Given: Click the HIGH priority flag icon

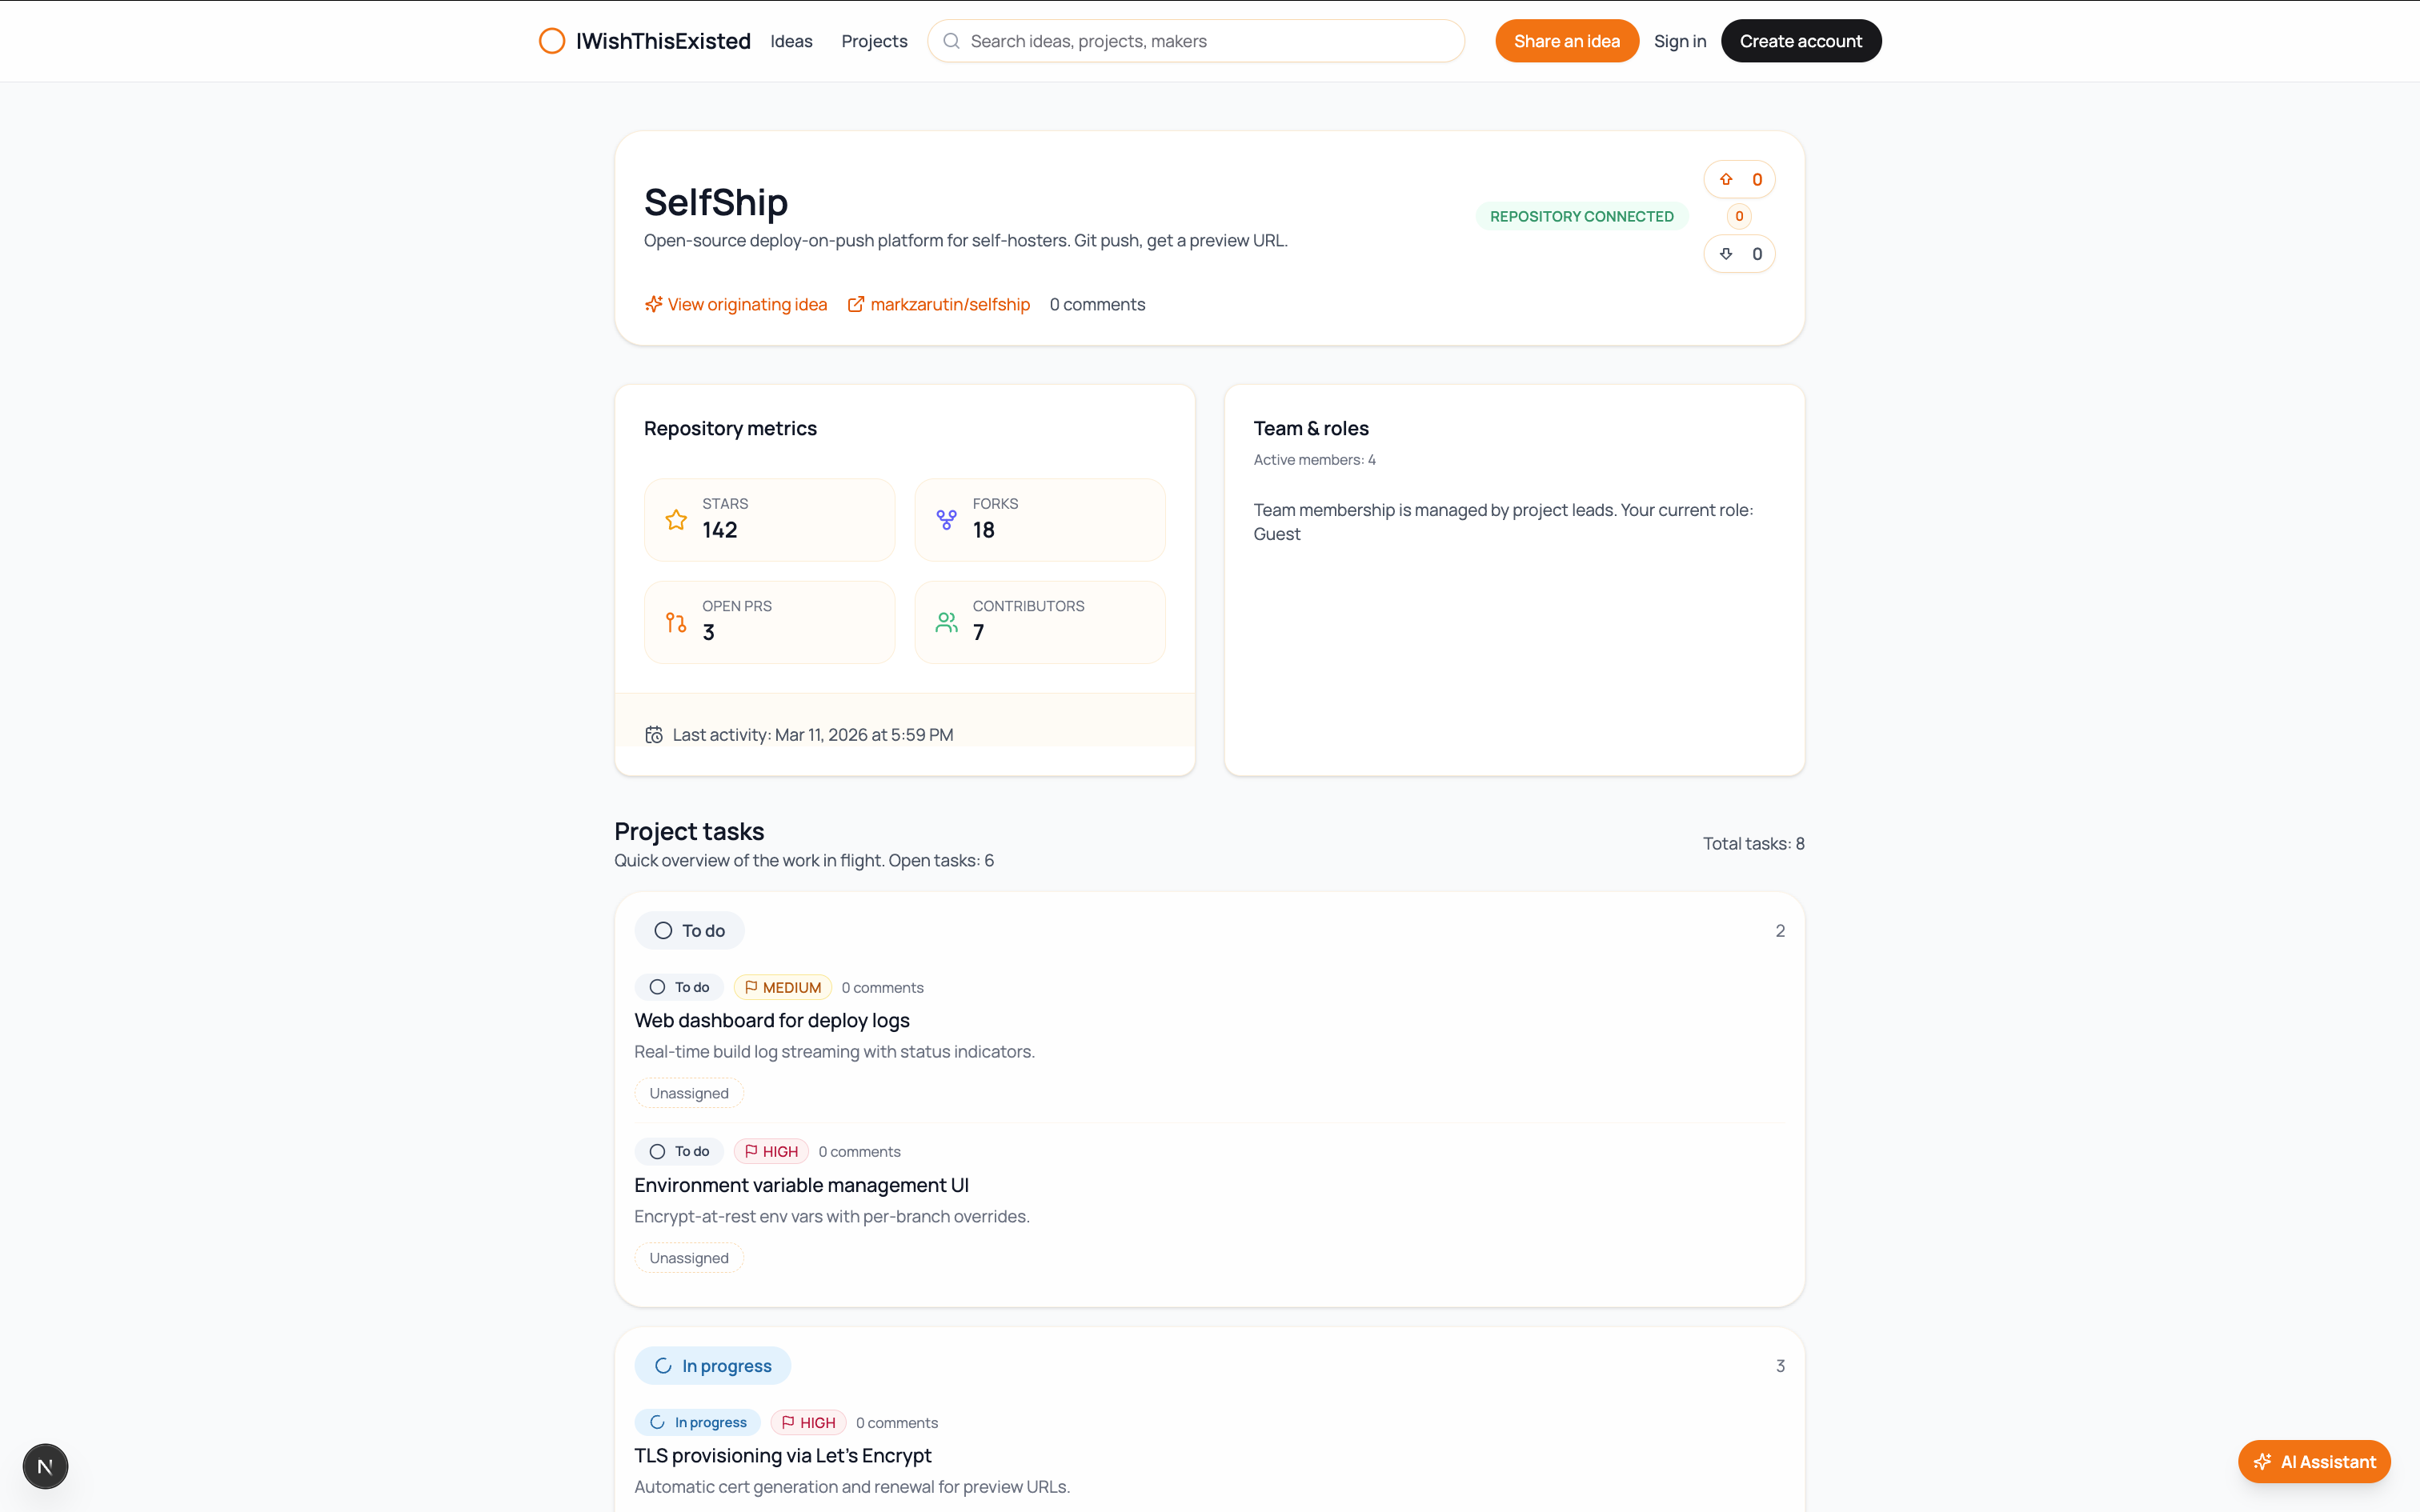Looking at the screenshot, I should 753,1151.
